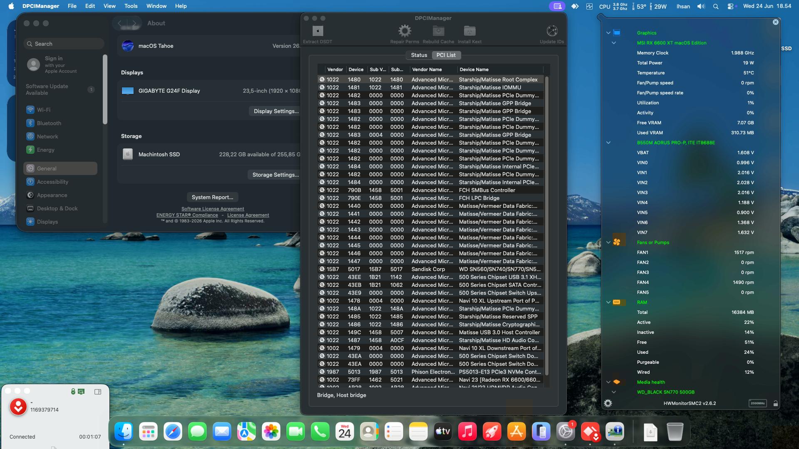Click the lock icon in HWMonitorSMC2

775,403
